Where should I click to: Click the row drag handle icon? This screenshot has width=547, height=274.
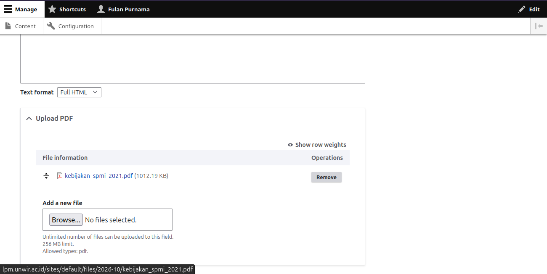pos(46,176)
